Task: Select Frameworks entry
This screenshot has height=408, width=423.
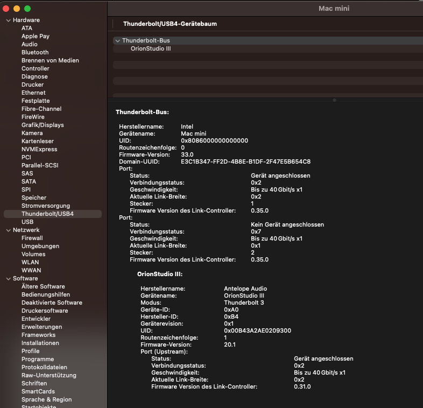Action: 39,335
